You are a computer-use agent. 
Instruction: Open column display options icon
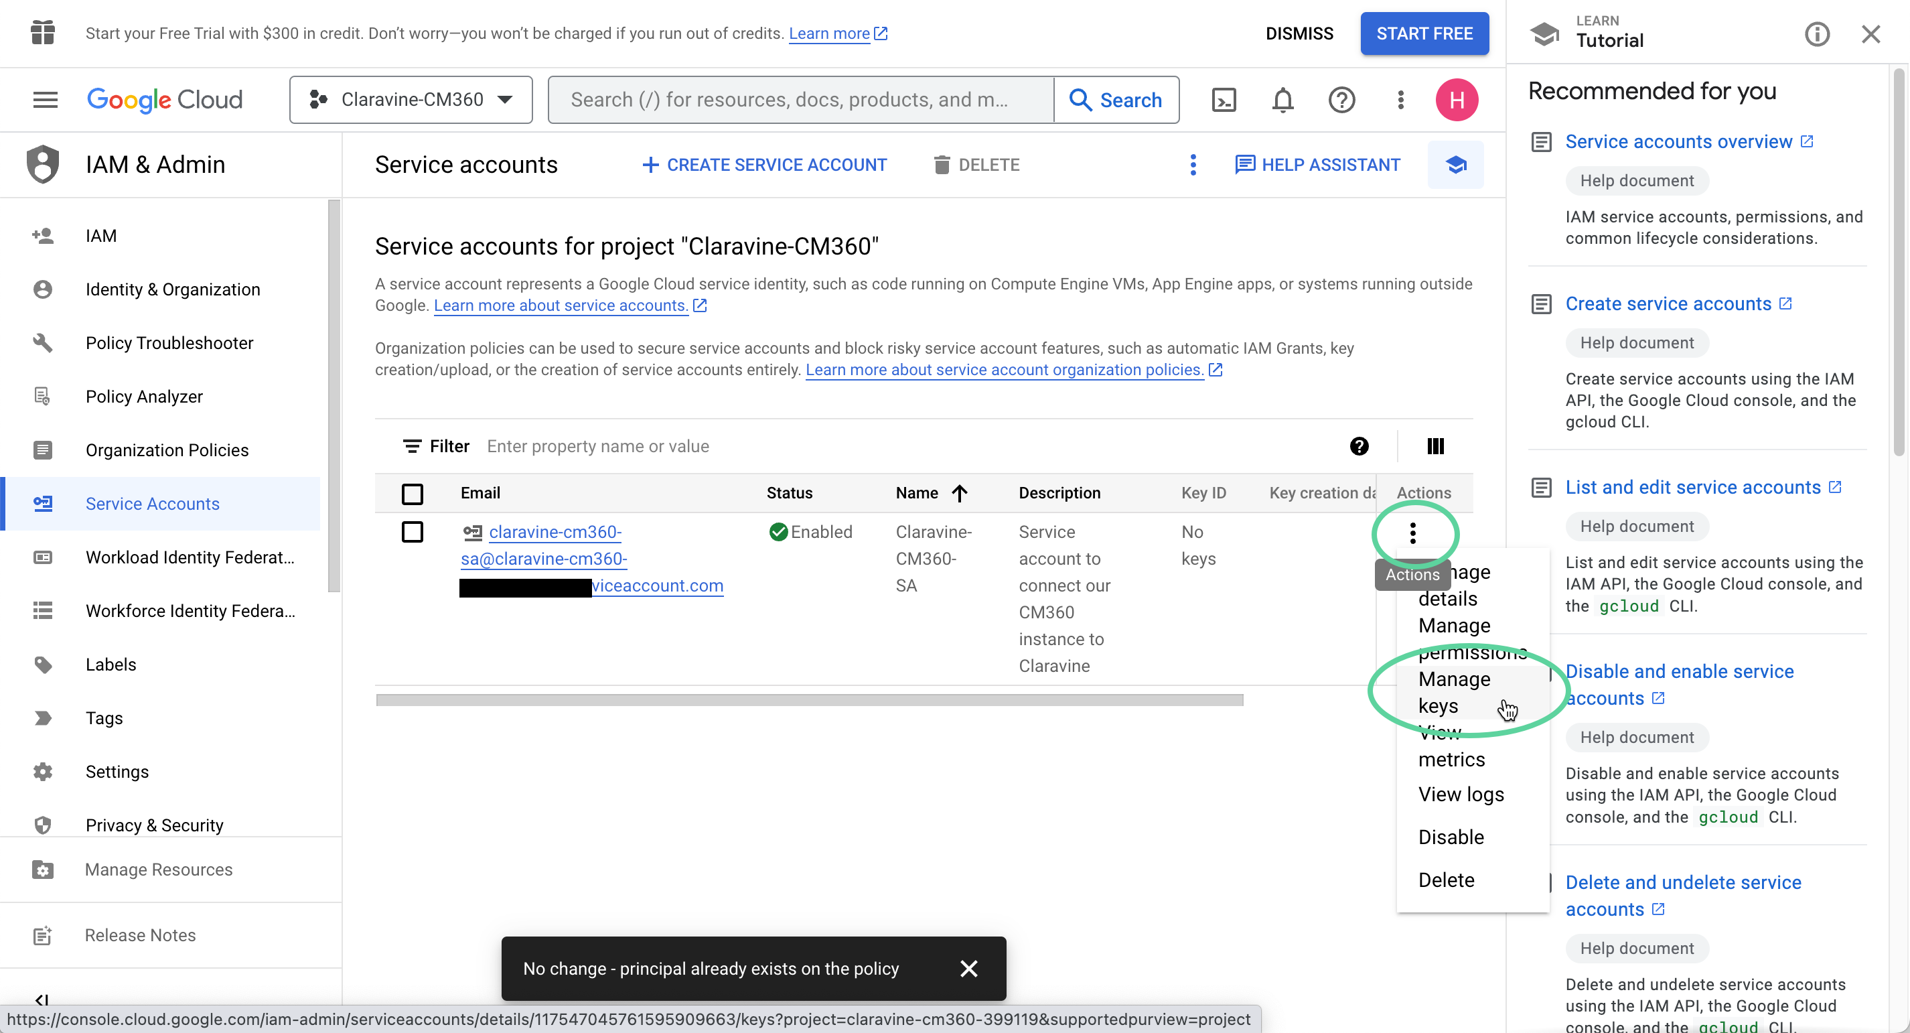tap(1434, 446)
